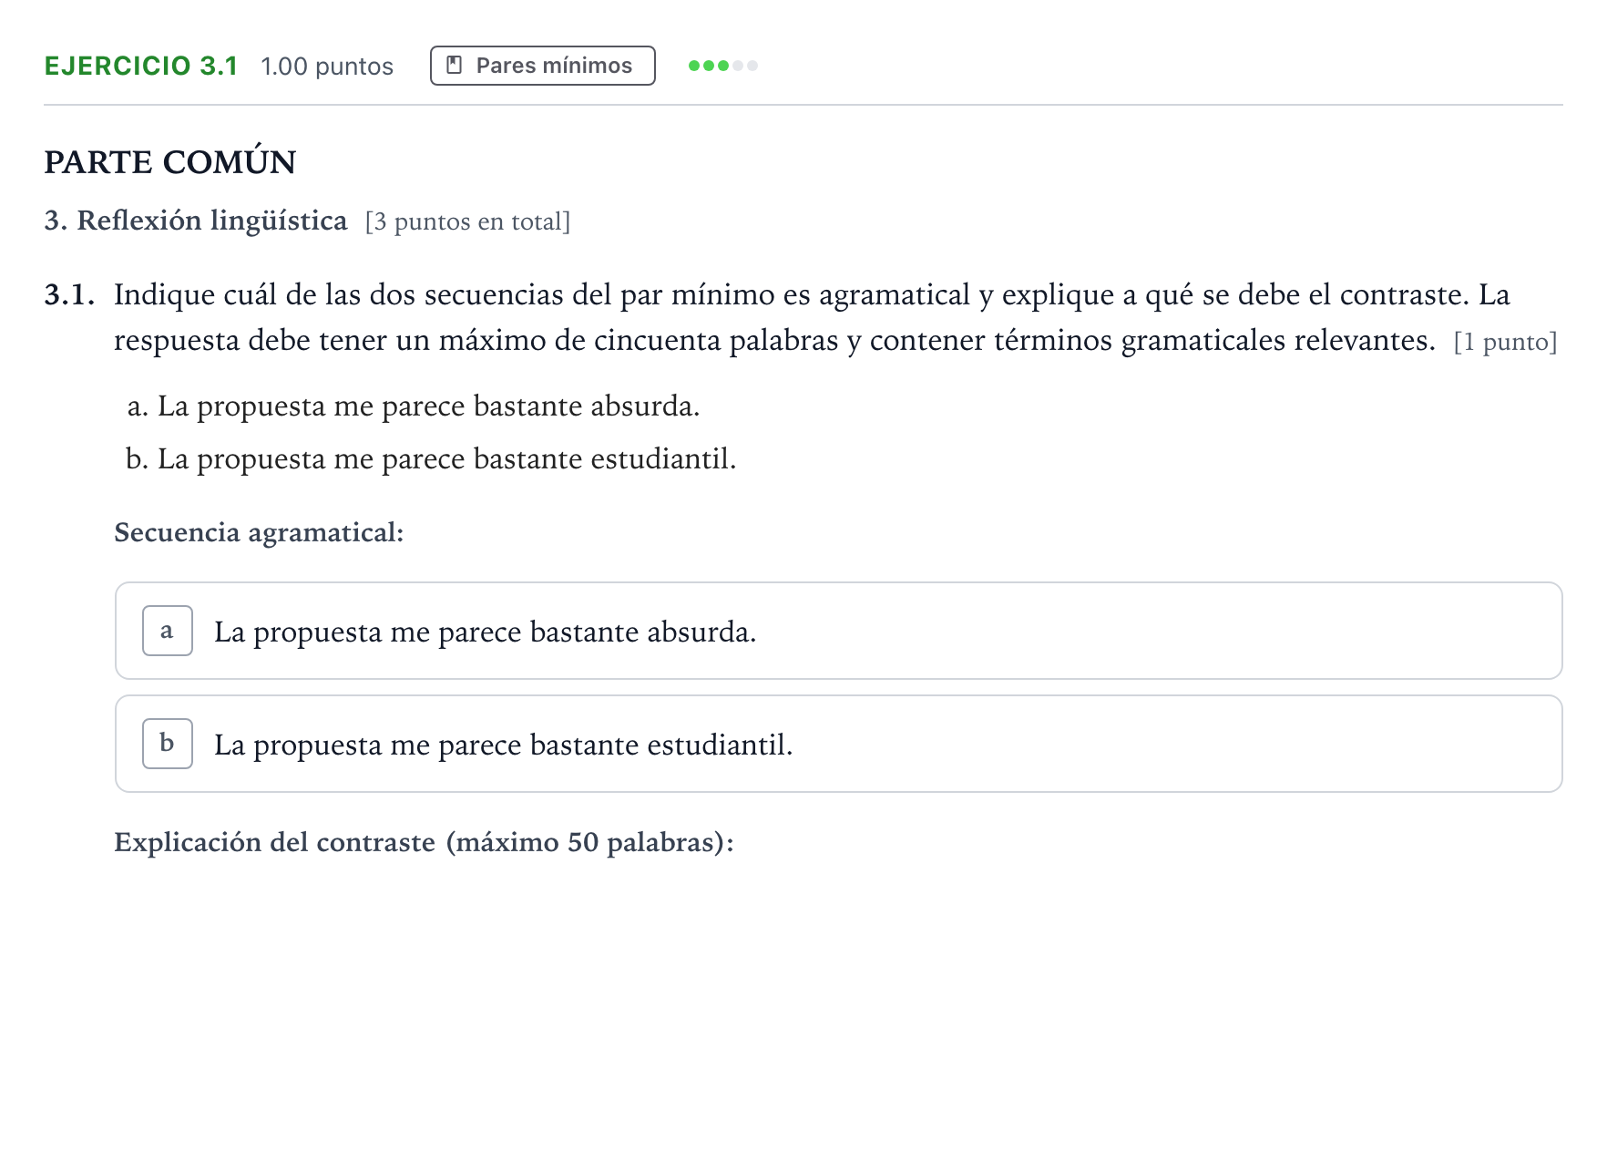This screenshot has width=1607, height=1172.
Task: Click the last grey difficulty dot
Action: pyautogui.click(x=752, y=66)
